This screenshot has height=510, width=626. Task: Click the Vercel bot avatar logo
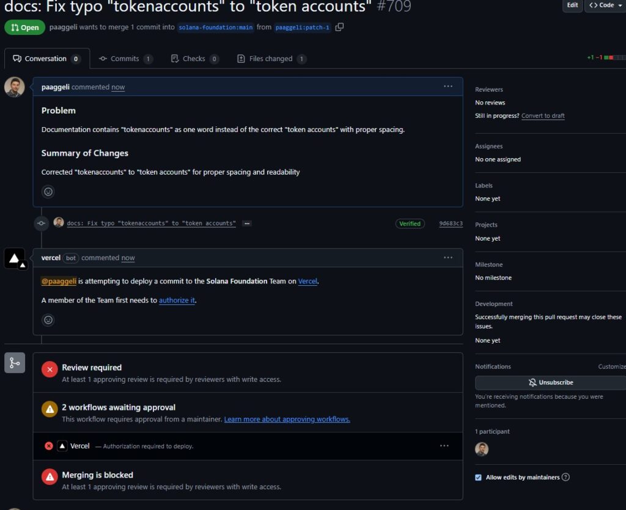pos(15,258)
